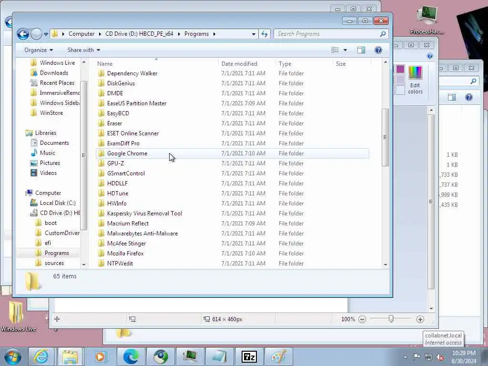The width and height of the screenshot is (488, 366).
Task: Pick the magenta color swatch in Paint
Action: tap(400, 69)
